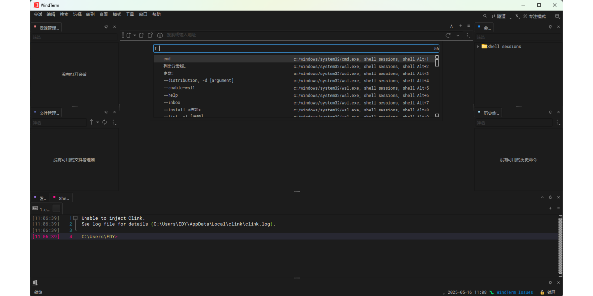Click the new session icon in address toolbar

129,35
